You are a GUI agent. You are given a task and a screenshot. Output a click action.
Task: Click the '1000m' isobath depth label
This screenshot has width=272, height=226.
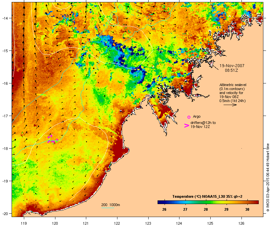coord(115,205)
